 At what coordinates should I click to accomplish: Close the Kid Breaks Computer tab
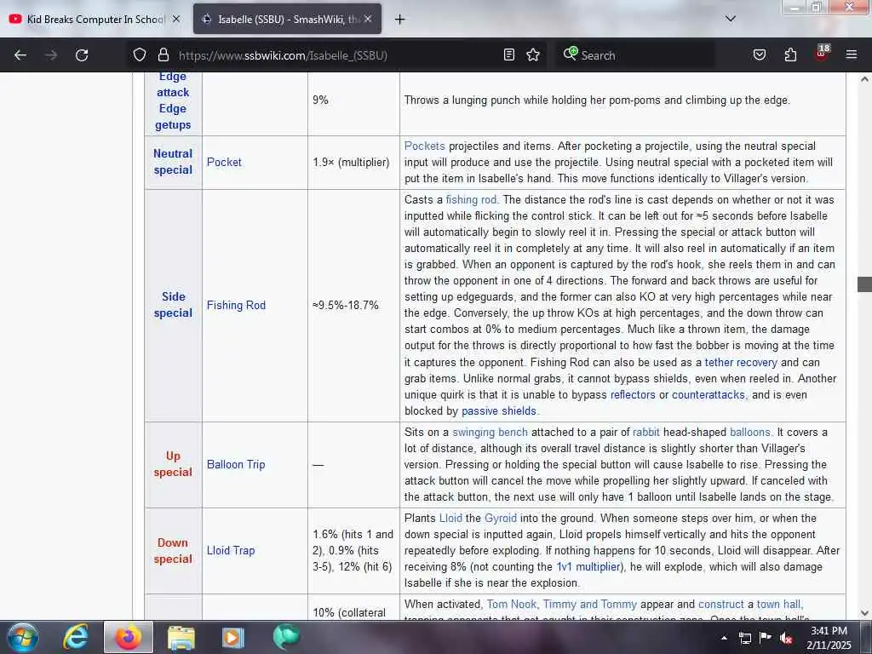point(176,19)
